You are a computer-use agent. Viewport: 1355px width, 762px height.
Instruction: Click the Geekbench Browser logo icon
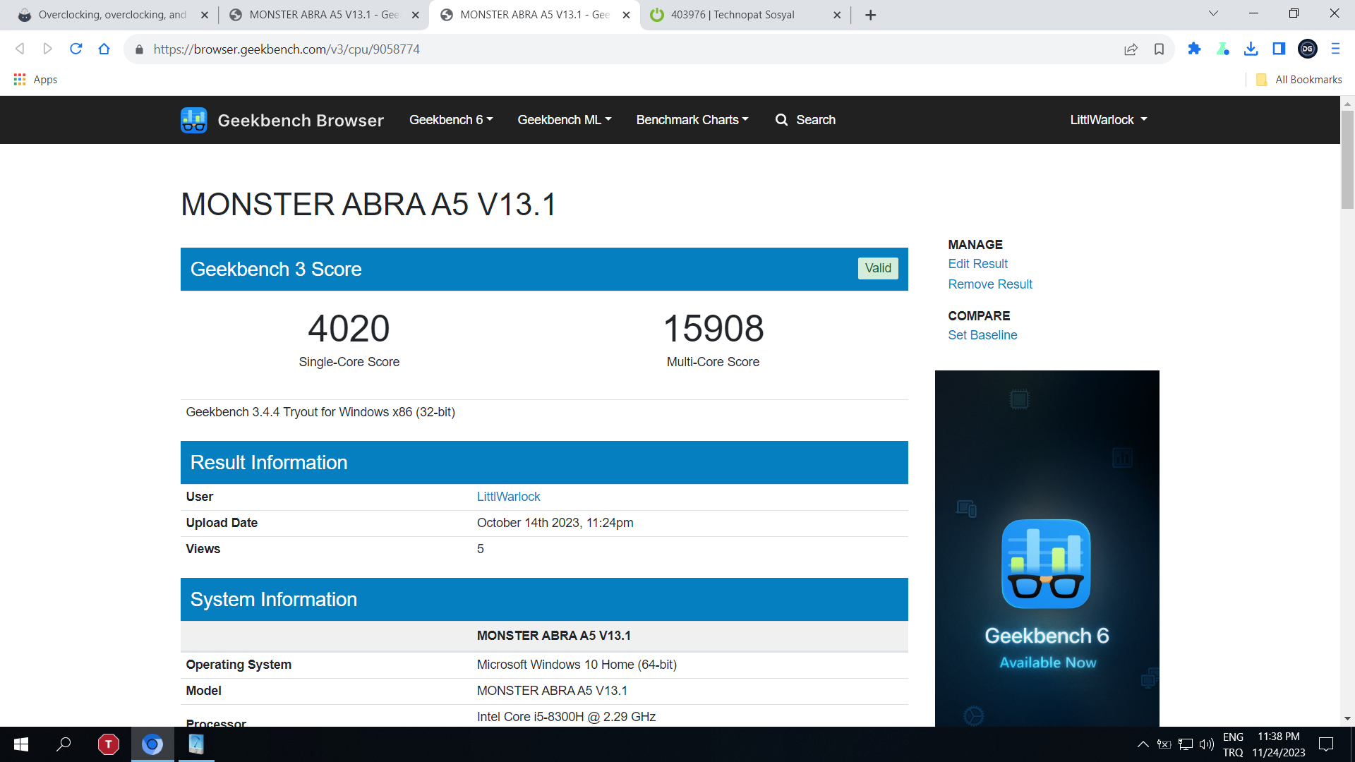(x=193, y=120)
